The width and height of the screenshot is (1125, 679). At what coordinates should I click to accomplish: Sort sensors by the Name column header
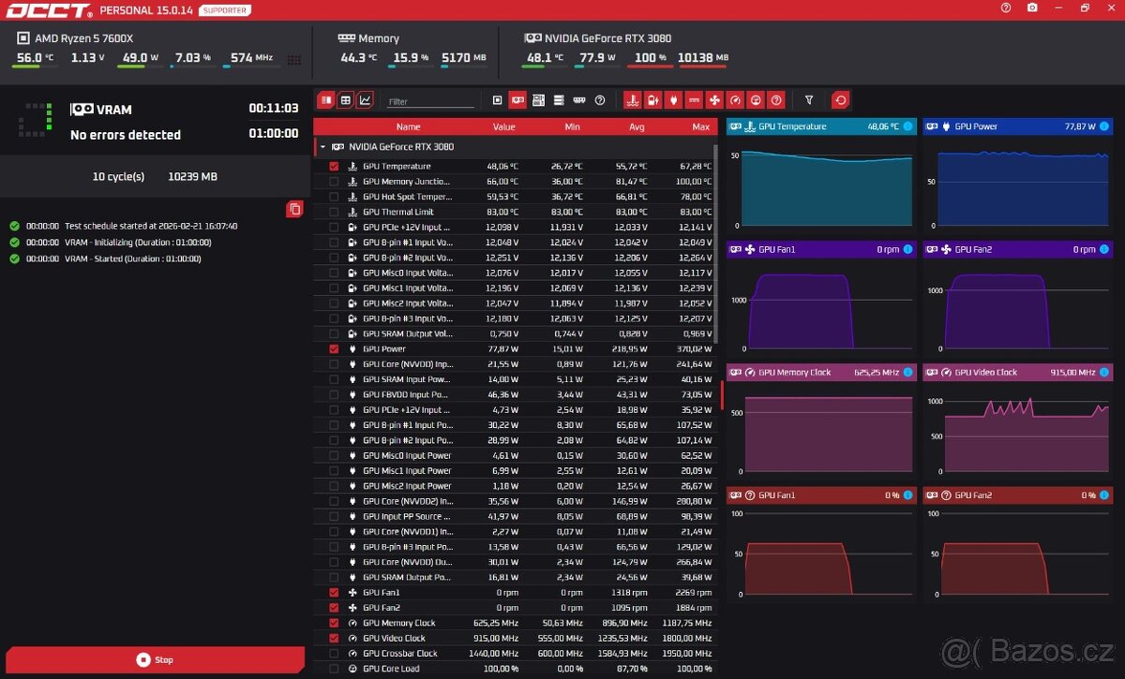408,127
